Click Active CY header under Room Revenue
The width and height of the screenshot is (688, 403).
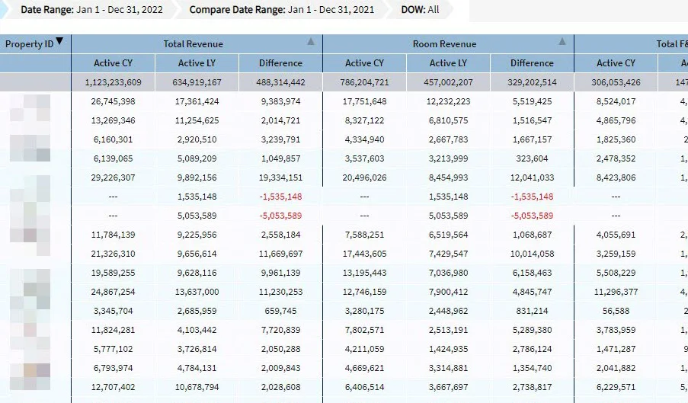pos(365,63)
